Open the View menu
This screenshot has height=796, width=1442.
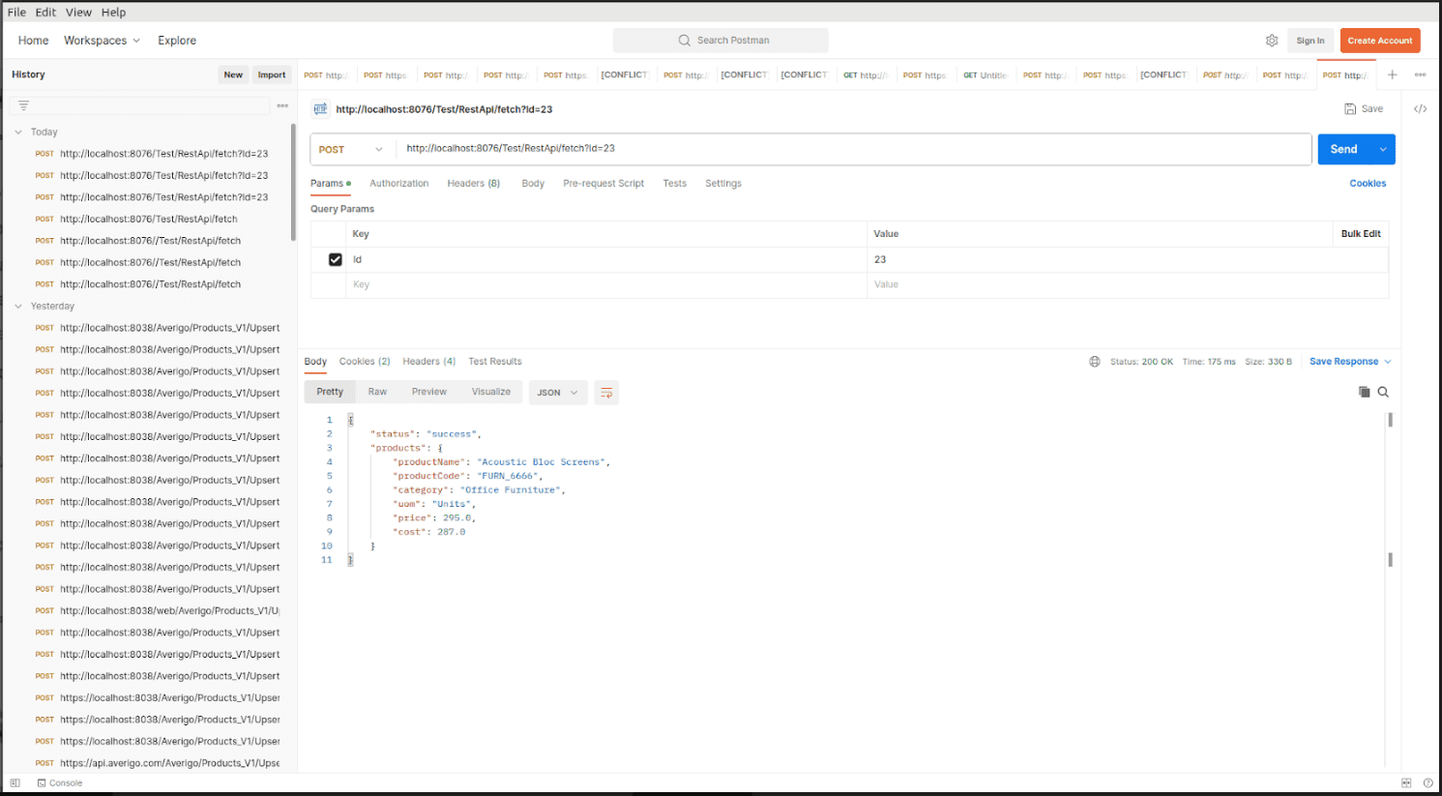point(78,13)
